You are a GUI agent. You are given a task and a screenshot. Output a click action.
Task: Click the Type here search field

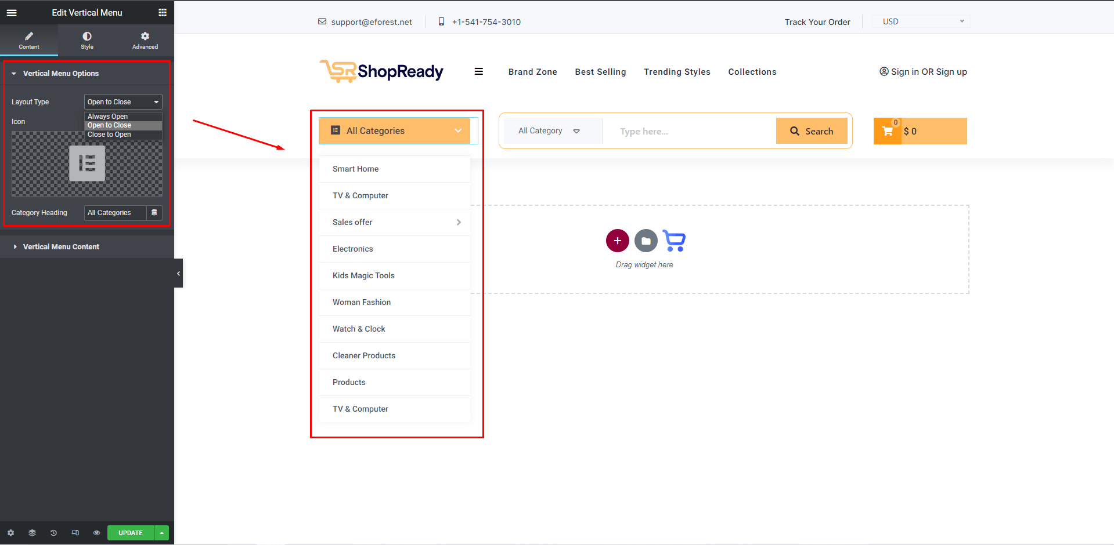pos(688,132)
